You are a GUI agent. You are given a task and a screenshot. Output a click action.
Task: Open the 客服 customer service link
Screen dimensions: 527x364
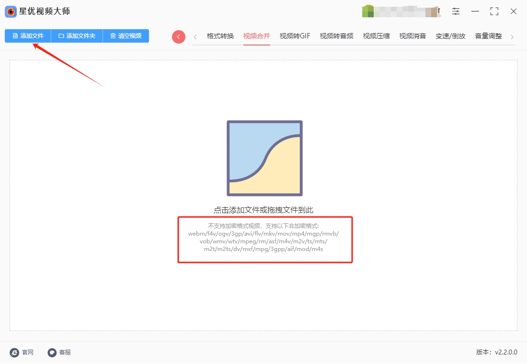[59, 352]
